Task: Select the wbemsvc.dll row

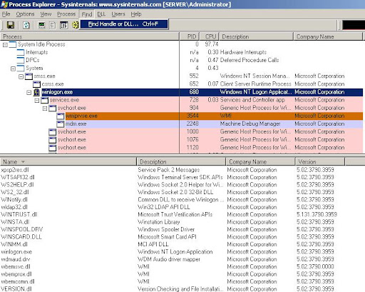Action: click(173, 267)
